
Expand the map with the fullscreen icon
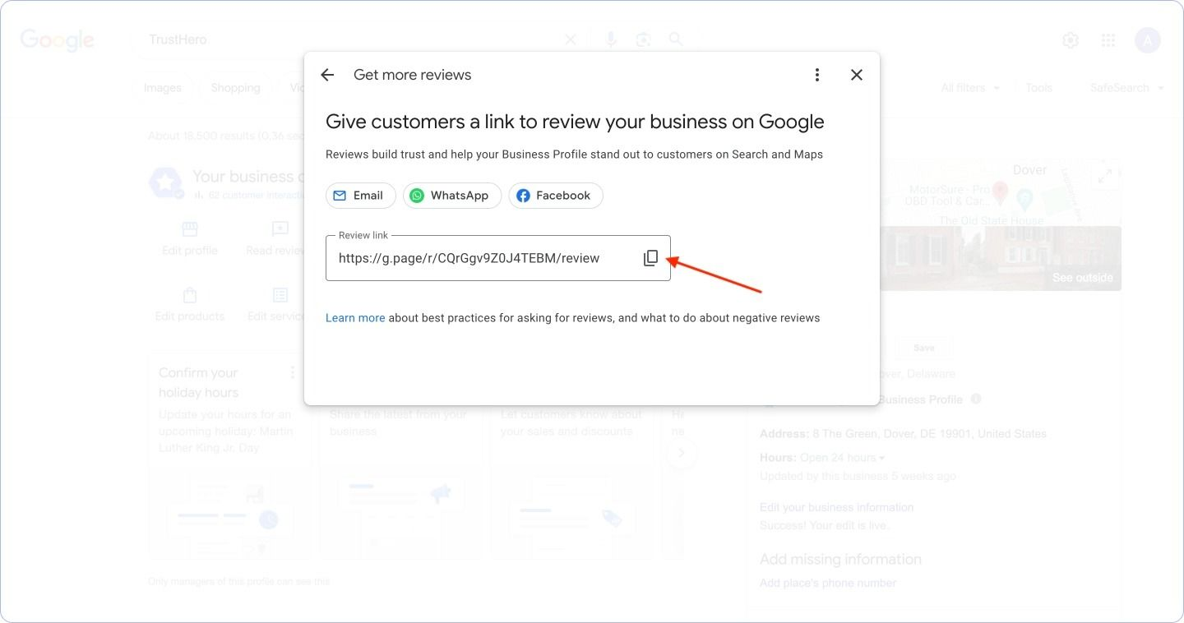[1104, 176]
